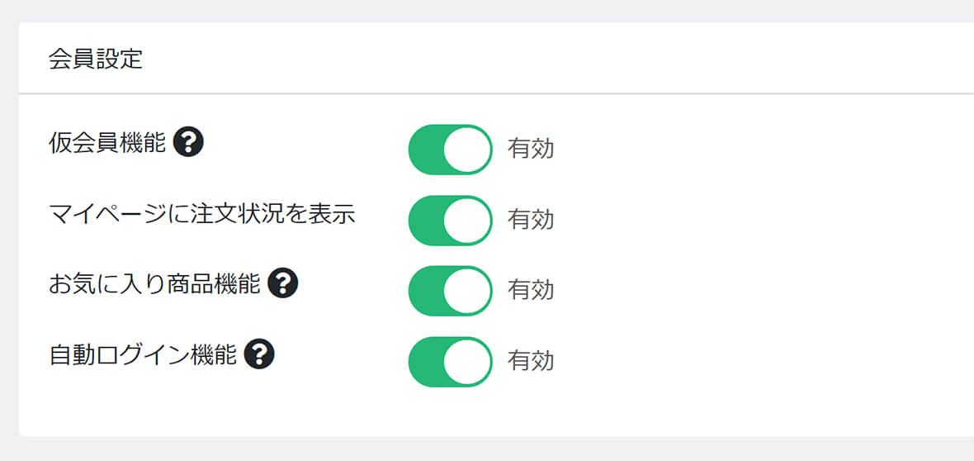Click white knob of お気に入り商品機能 switch

click(x=468, y=291)
